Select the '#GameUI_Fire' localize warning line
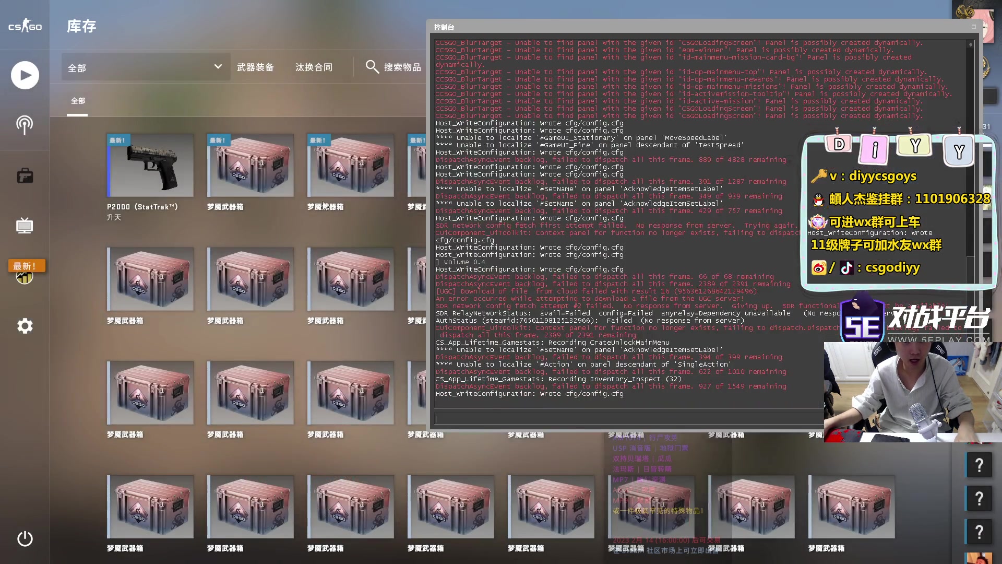This screenshot has width=1002, height=564. (590, 145)
